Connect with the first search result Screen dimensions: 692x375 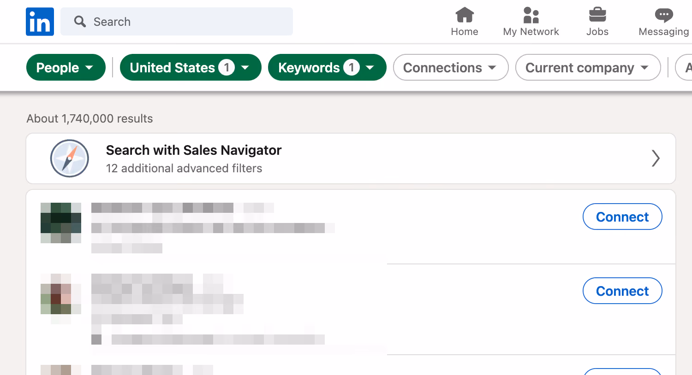click(622, 217)
